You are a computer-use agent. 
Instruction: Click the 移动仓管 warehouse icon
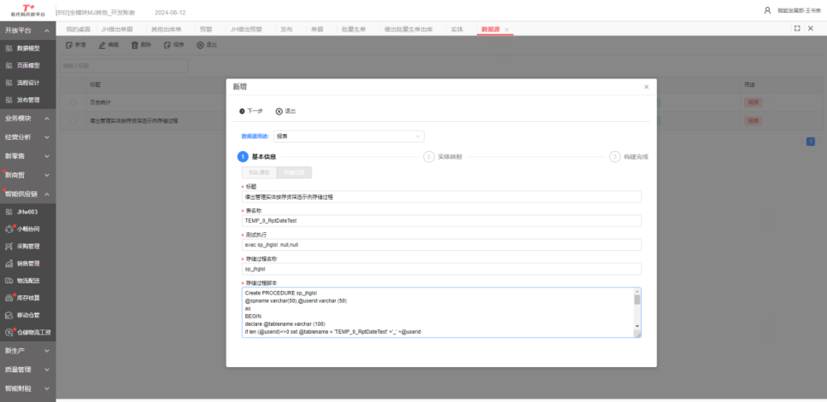pyautogui.click(x=9, y=315)
